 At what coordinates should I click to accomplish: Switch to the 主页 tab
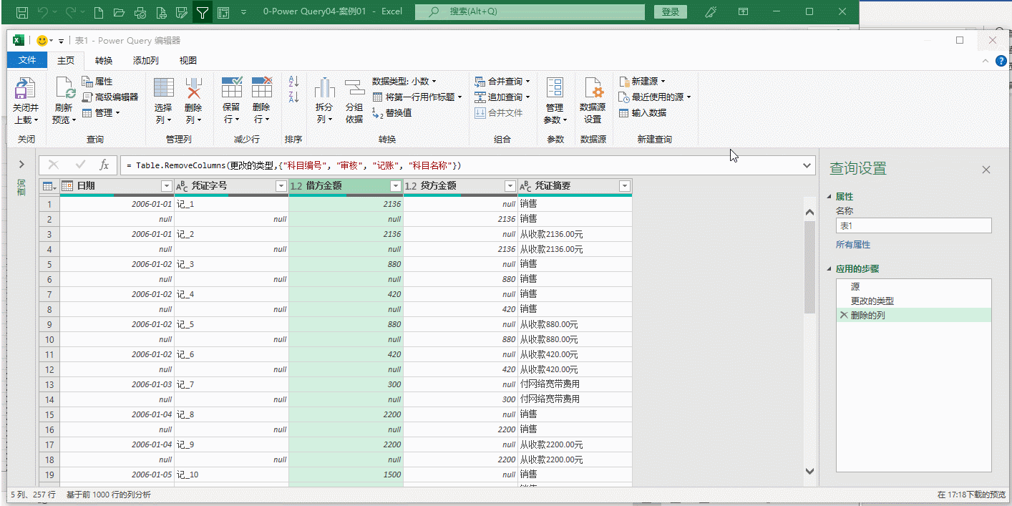(66, 61)
